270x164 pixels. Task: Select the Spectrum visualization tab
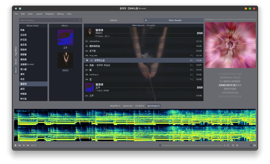coord(128,106)
